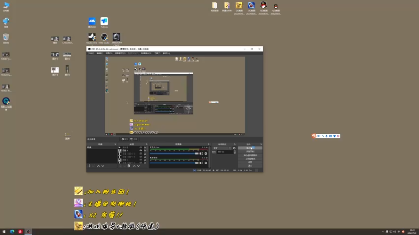Open Microsoft Edge from the taskbar

[12, 232]
